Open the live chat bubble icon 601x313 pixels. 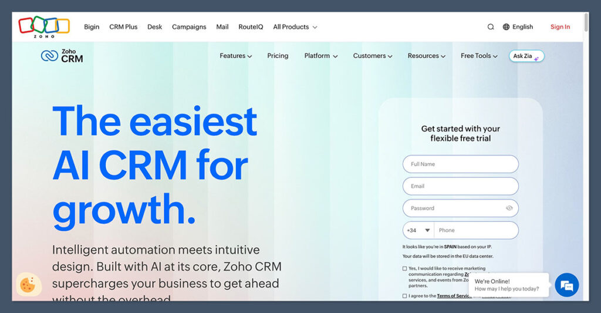point(566,285)
